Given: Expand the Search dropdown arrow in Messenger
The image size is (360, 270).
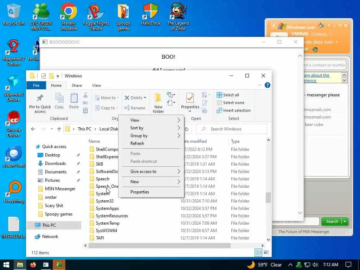Looking at the screenshot, I should pyautogui.click(x=345, y=221).
